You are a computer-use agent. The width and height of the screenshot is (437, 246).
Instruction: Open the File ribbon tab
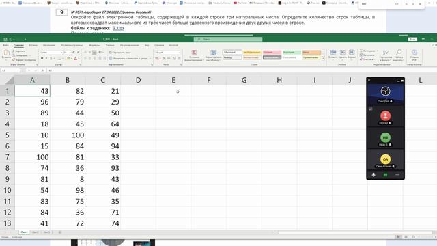pyautogui.click(x=5, y=45)
